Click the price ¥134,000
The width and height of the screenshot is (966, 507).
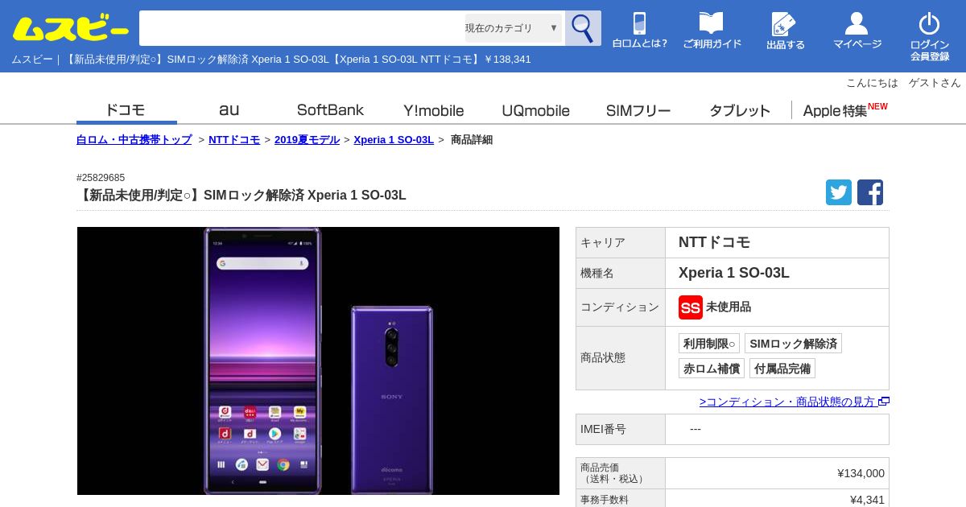click(x=861, y=473)
